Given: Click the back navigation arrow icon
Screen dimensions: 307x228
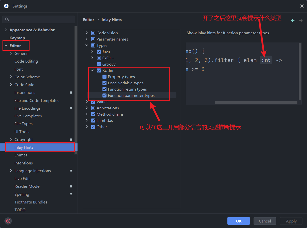Looking at the screenshot, I should [293, 21].
